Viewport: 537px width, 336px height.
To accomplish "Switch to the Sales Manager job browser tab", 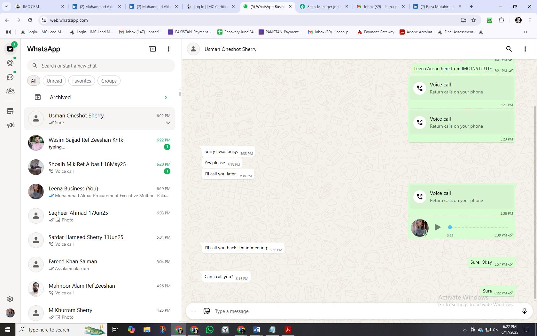I will point(324,6).
